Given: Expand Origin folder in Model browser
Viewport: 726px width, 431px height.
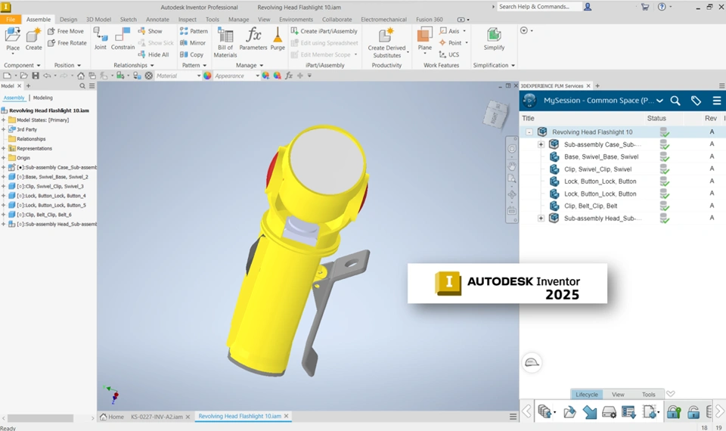Looking at the screenshot, I should 4,158.
